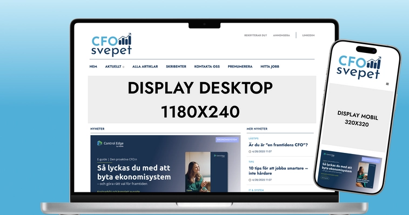Select Prenumerera in the navigation bar
The width and height of the screenshot is (409, 215).
(240, 66)
